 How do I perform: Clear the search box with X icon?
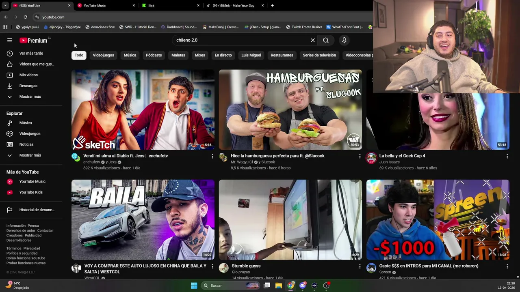tap(313, 40)
